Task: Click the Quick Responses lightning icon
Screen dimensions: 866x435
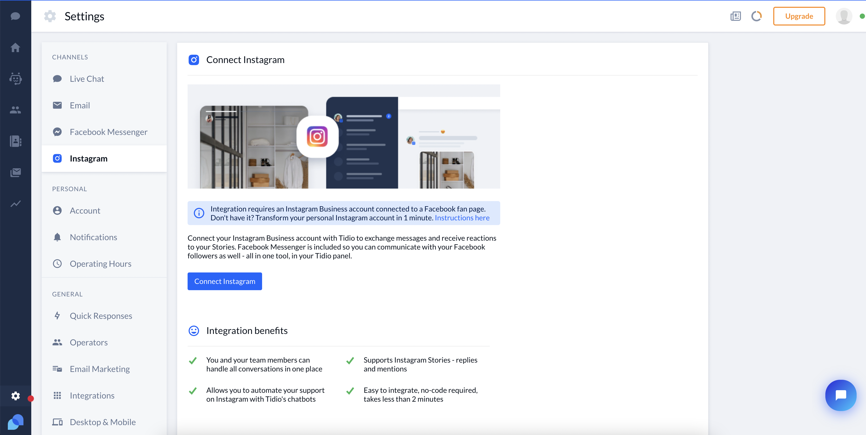Action: coord(57,316)
